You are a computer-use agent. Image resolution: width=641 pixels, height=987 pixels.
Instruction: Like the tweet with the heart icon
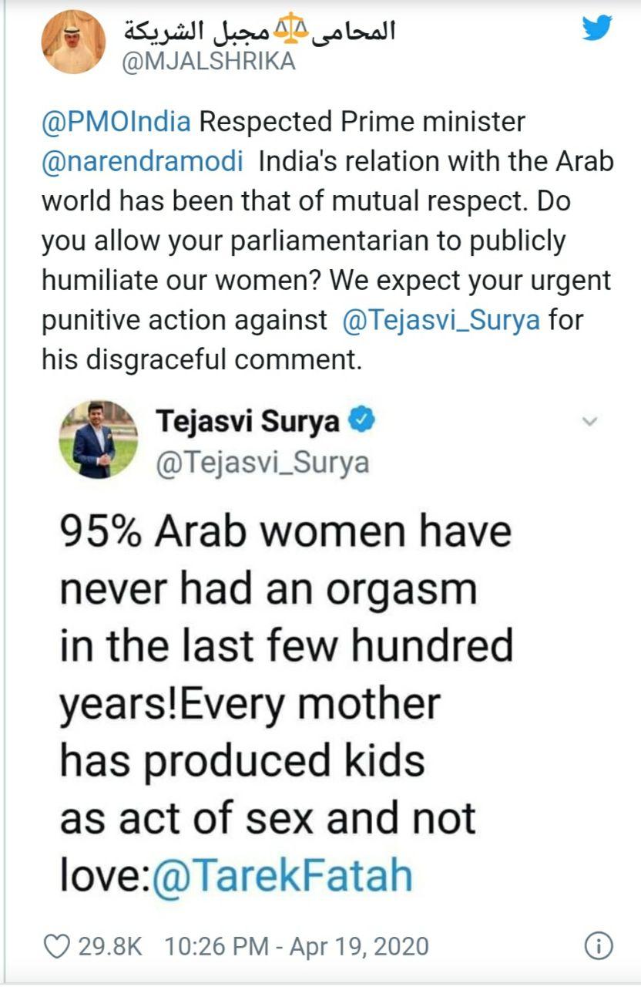(57, 946)
